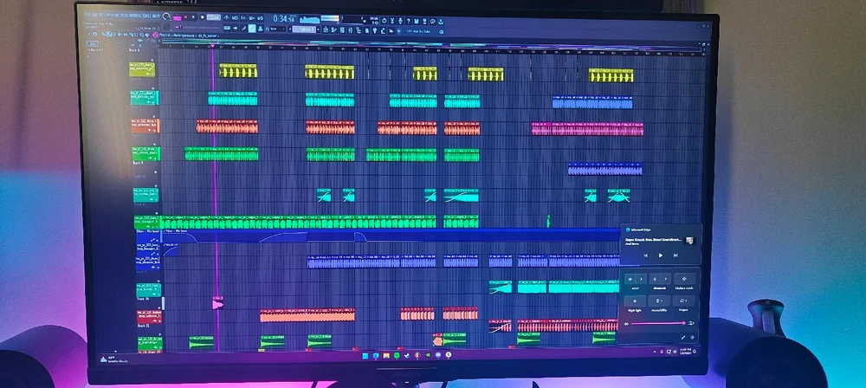Click the question mark help icon

(x=408, y=21)
